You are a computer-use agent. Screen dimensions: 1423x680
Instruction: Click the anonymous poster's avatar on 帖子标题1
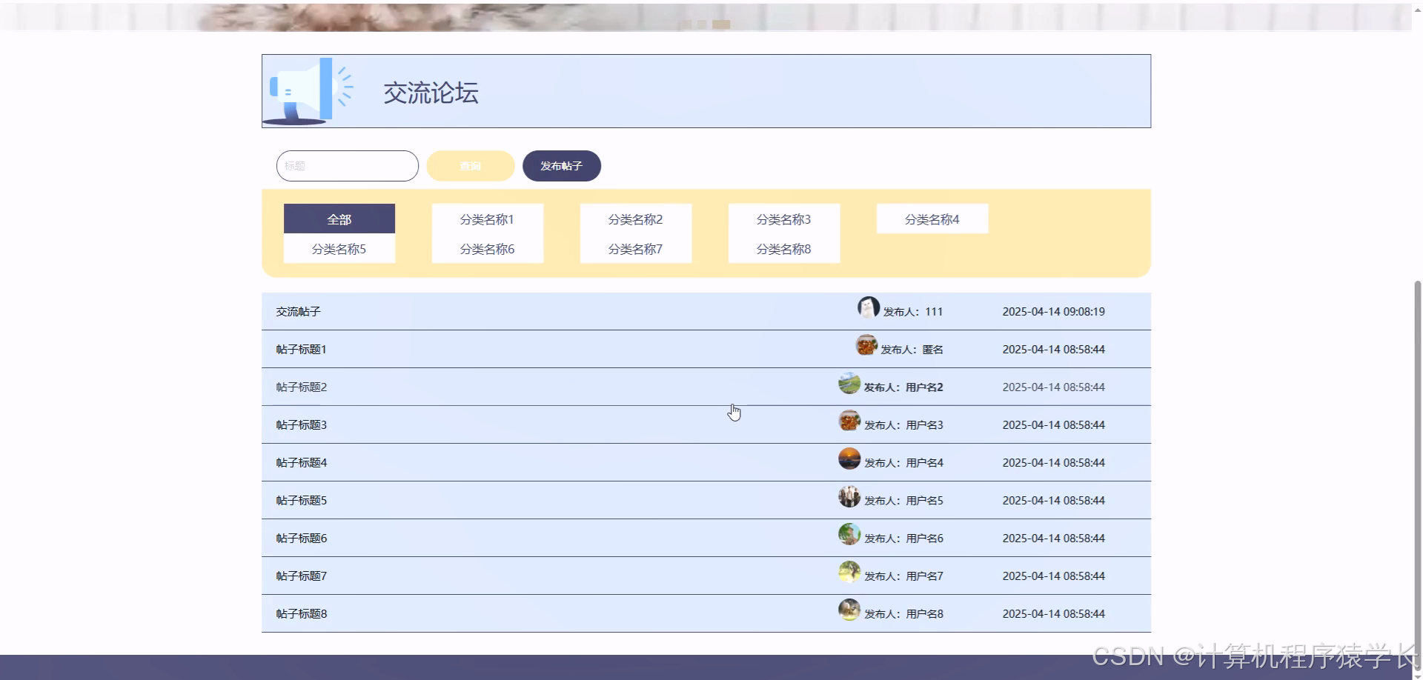[x=866, y=344]
